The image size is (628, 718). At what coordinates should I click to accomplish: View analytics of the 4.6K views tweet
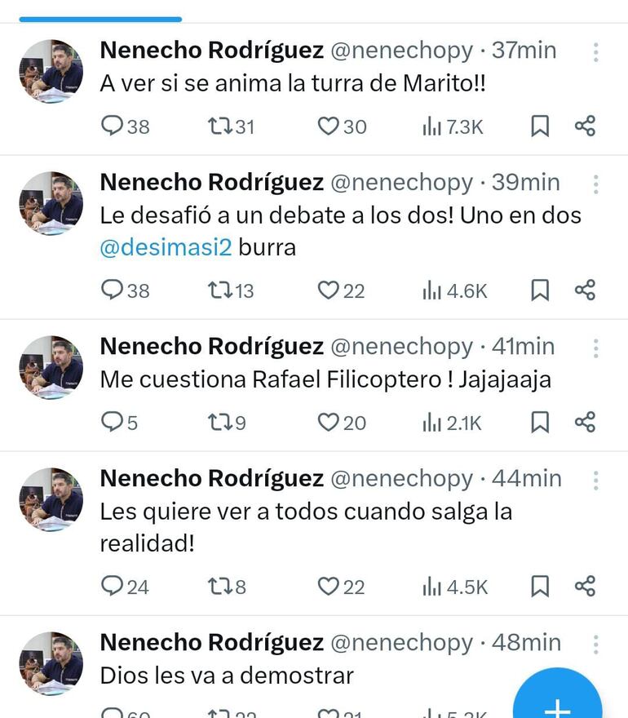[454, 290]
